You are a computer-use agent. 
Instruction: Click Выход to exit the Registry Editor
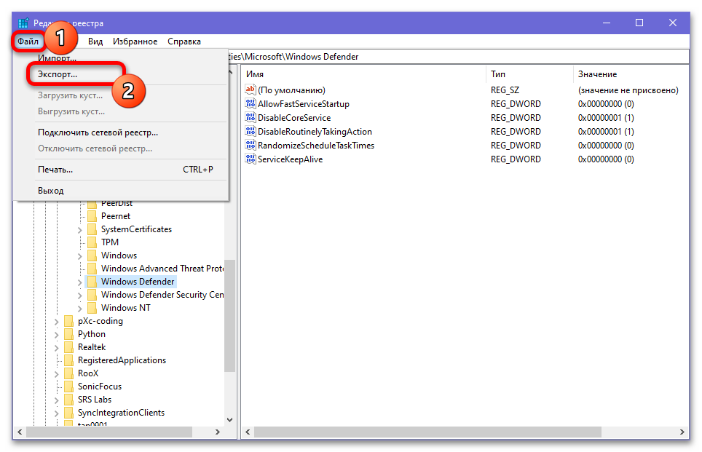(120, 191)
